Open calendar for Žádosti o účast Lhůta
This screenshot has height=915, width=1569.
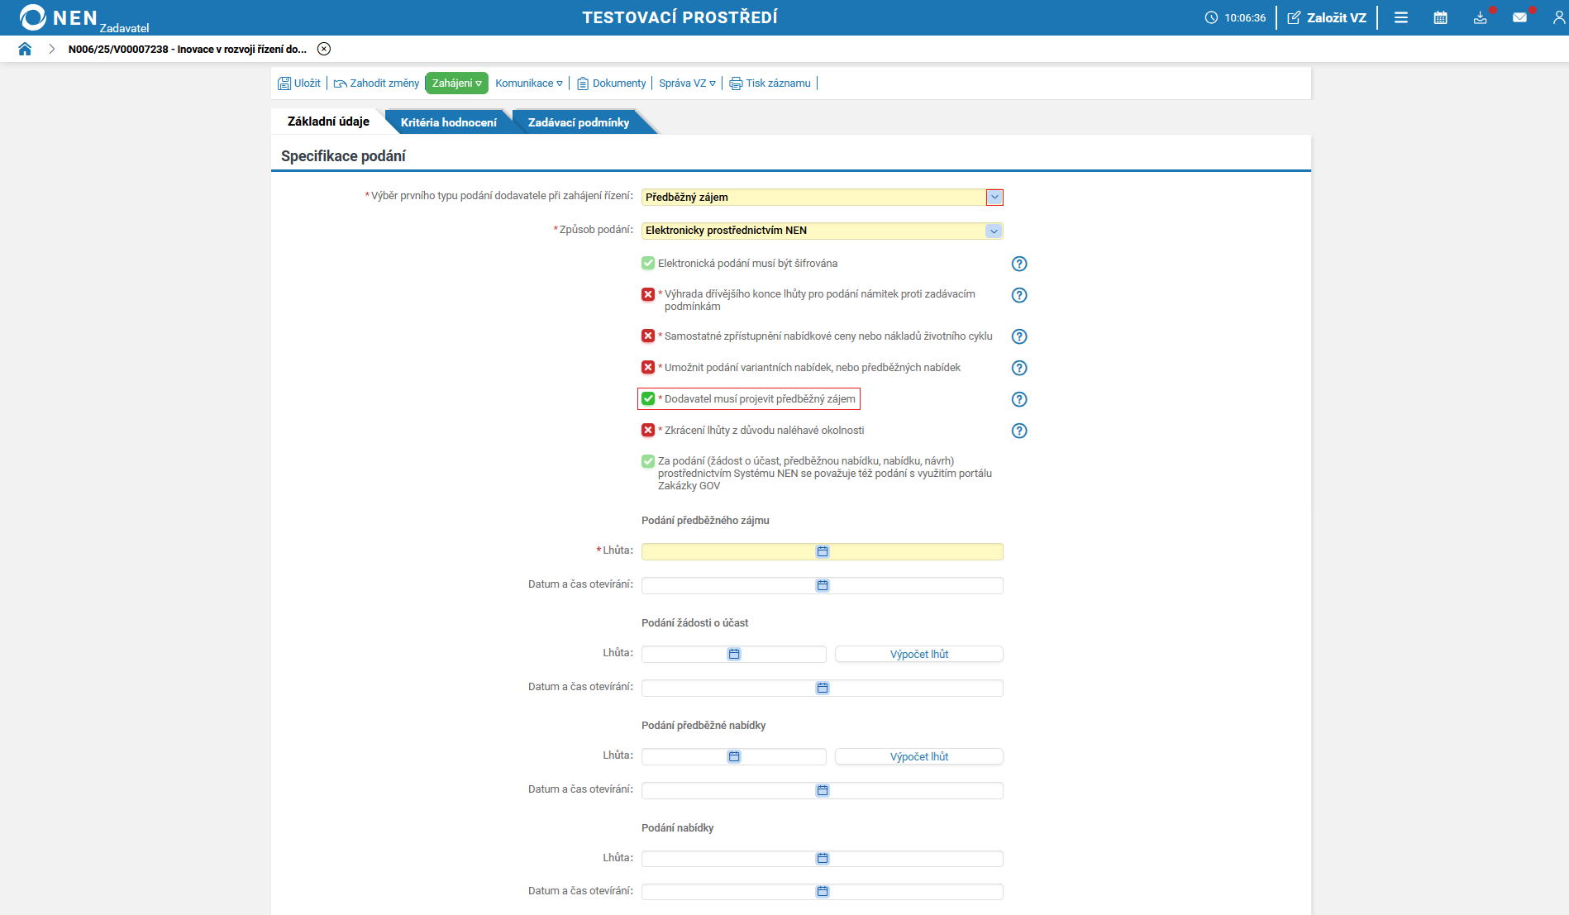pyautogui.click(x=734, y=654)
